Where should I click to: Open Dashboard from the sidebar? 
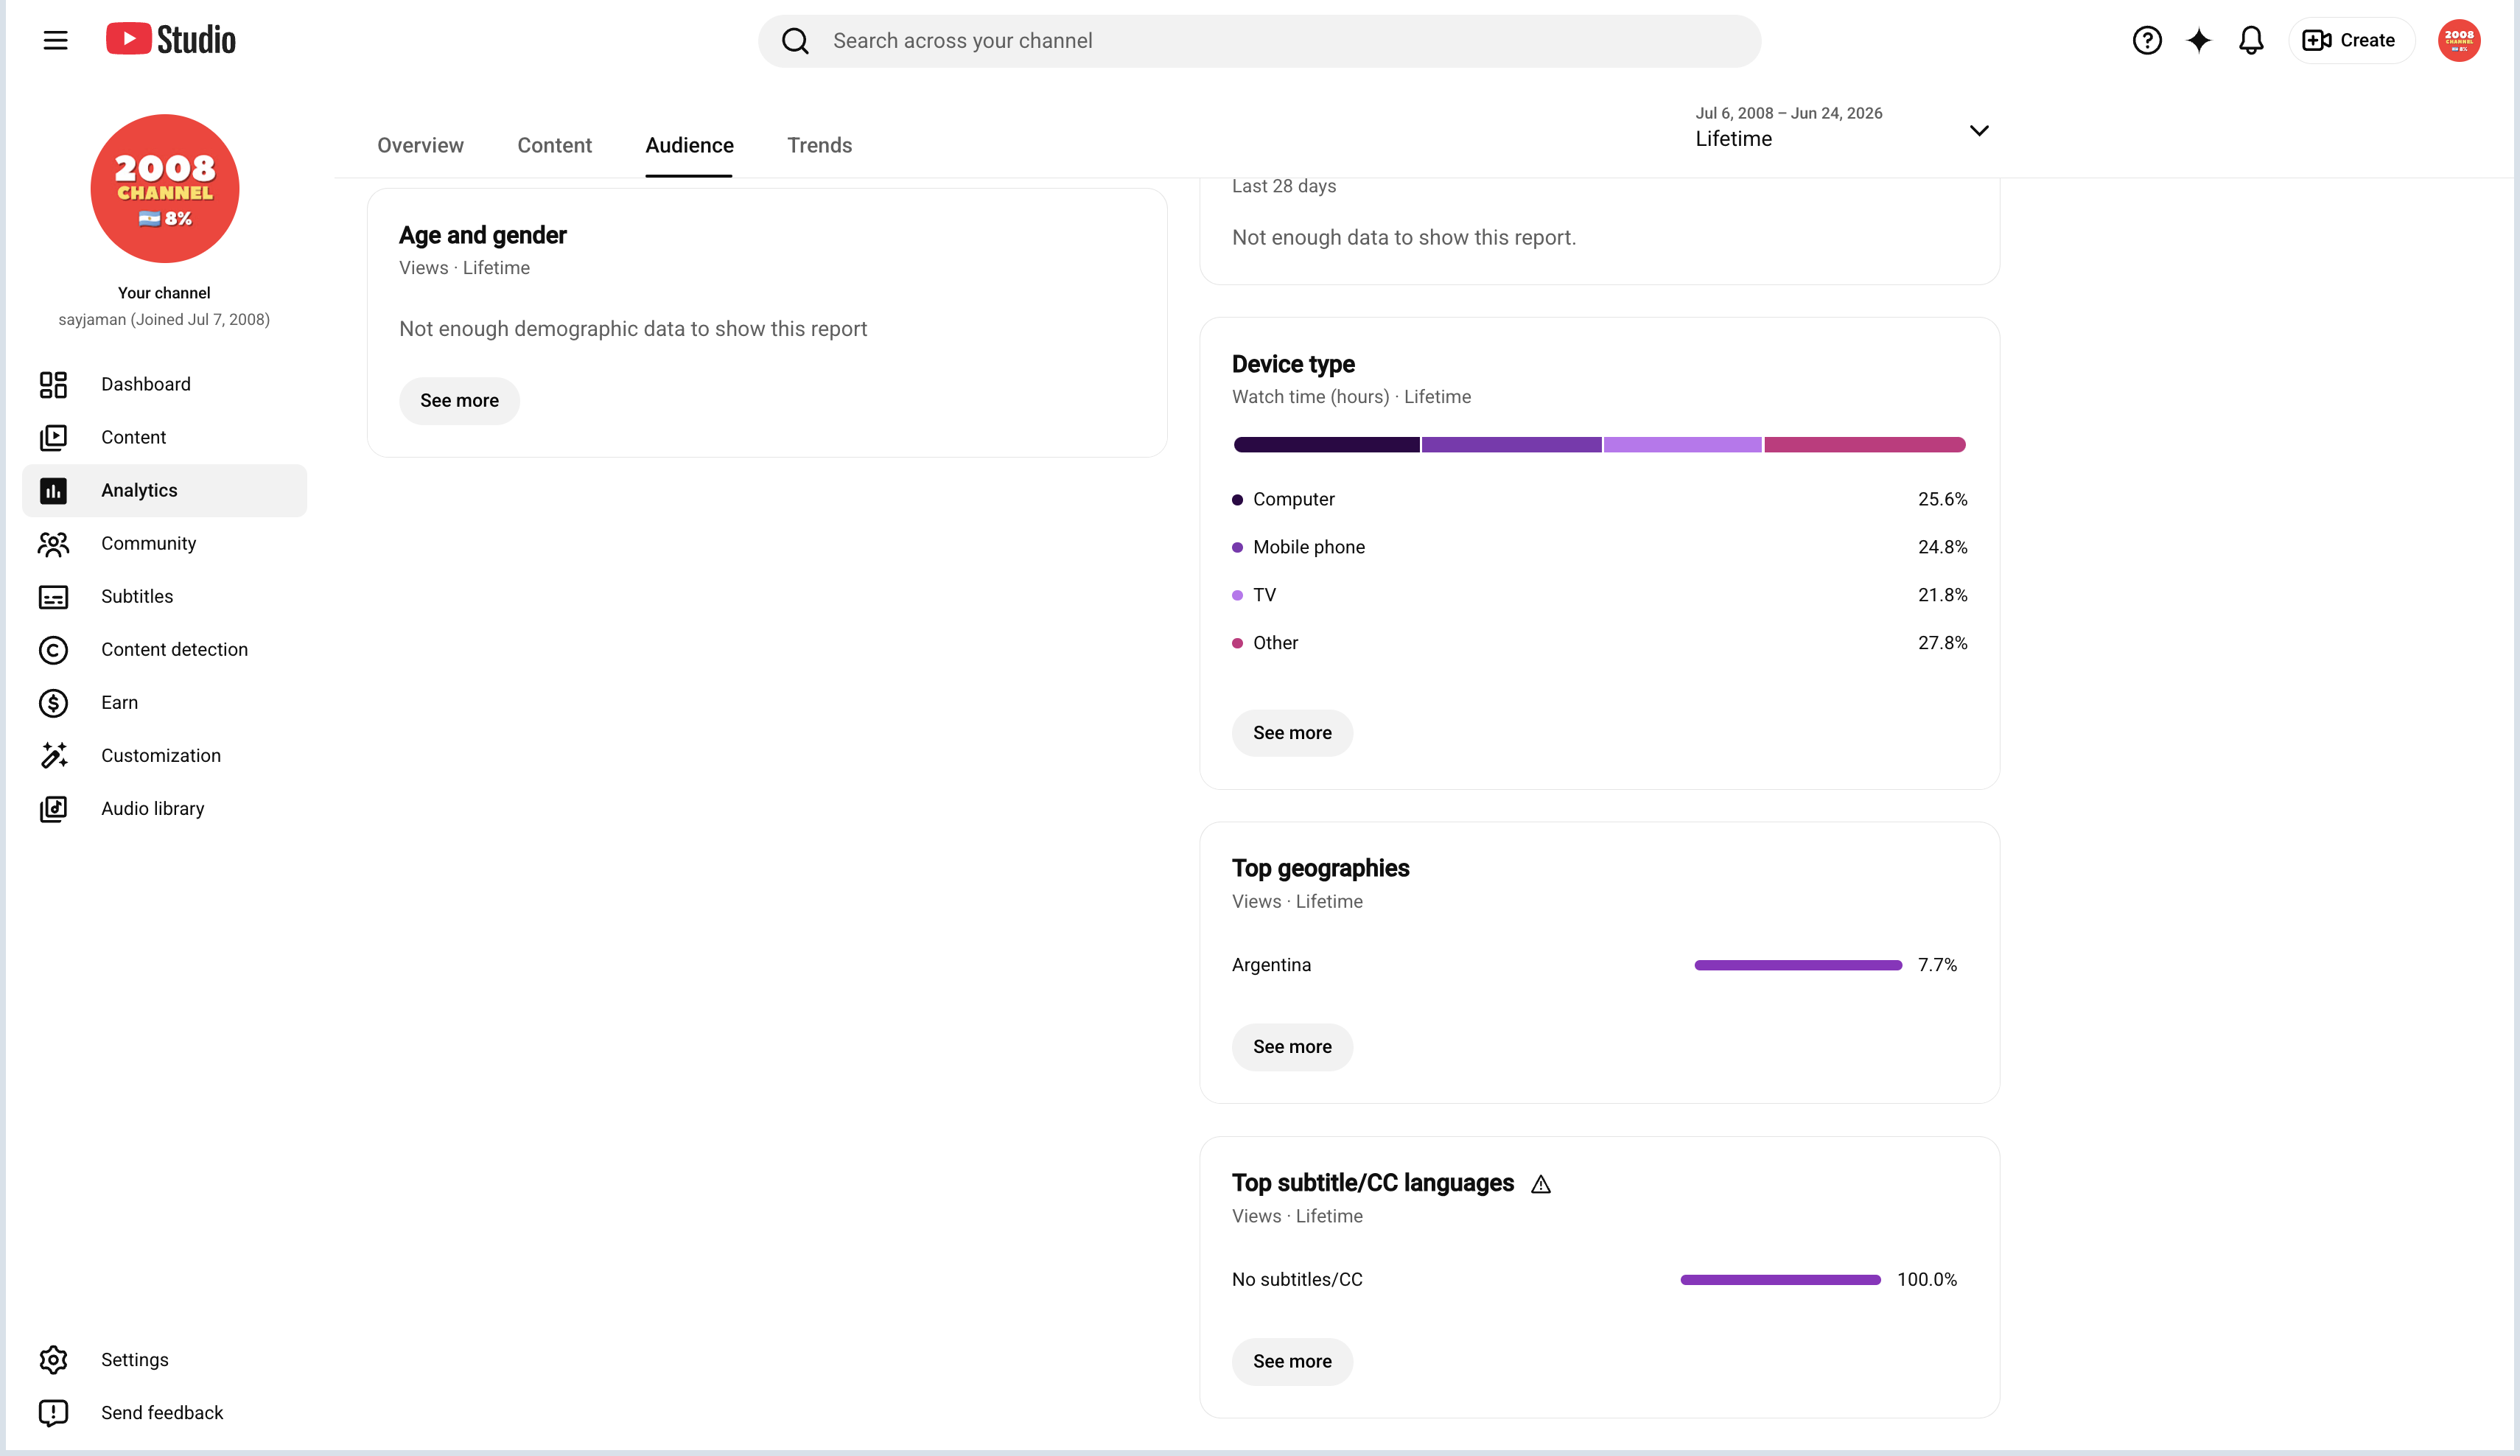coord(165,384)
